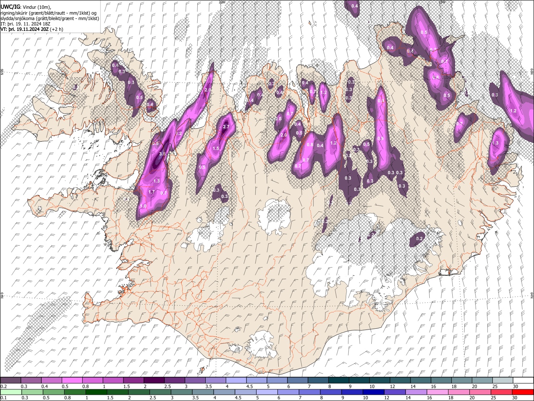534x401 pixels.
Task: Pick the light blue 5–6 bottom-row legend swatch
Action: 267,392
